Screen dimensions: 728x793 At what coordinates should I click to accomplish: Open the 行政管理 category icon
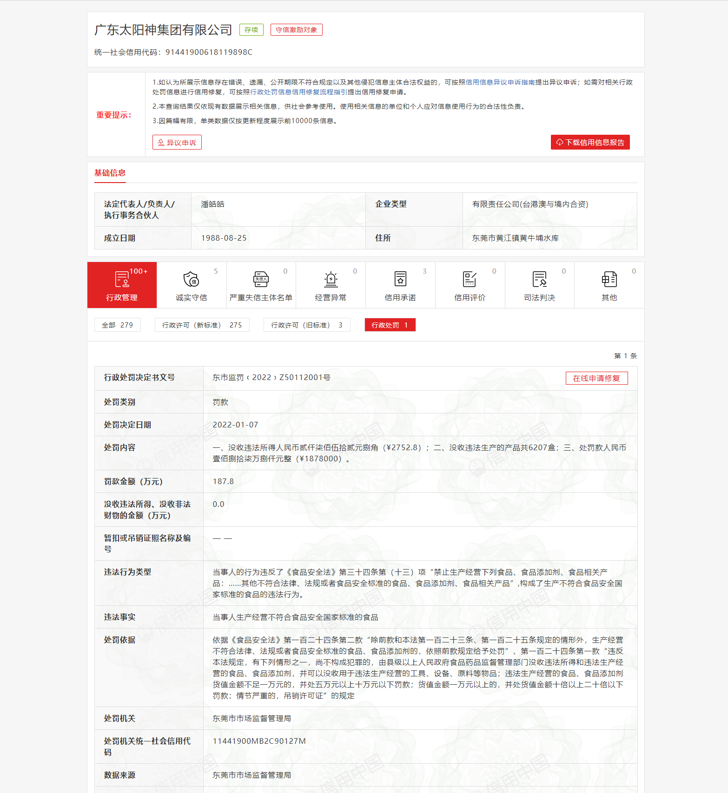pyautogui.click(x=122, y=279)
